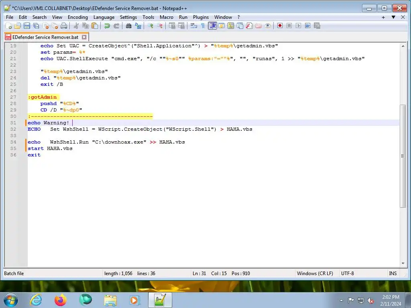This screenshot has width=411, height=308.
Task: Open the Macro menu
Action: click(167, 17)
